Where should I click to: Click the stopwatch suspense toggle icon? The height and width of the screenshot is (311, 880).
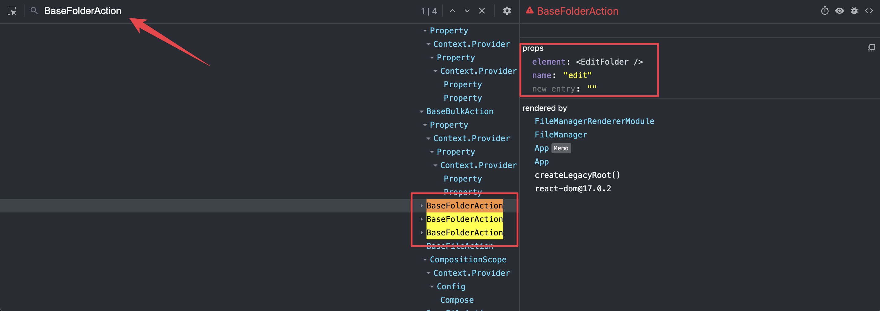coord(825,11)
